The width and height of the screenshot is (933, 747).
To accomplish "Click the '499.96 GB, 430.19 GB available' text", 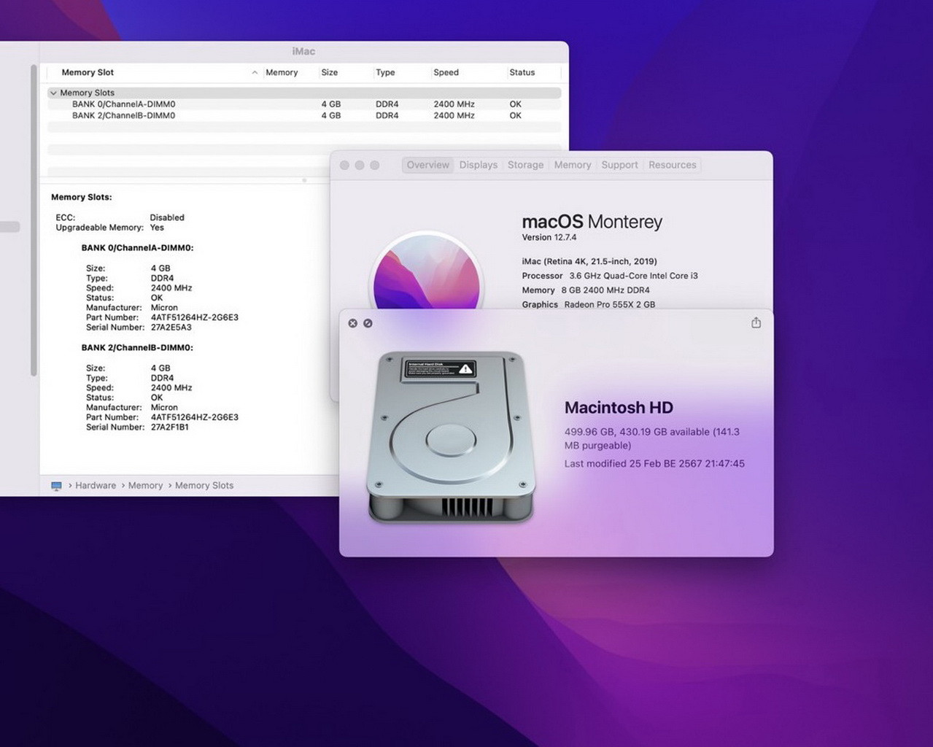I will [637, 432].
